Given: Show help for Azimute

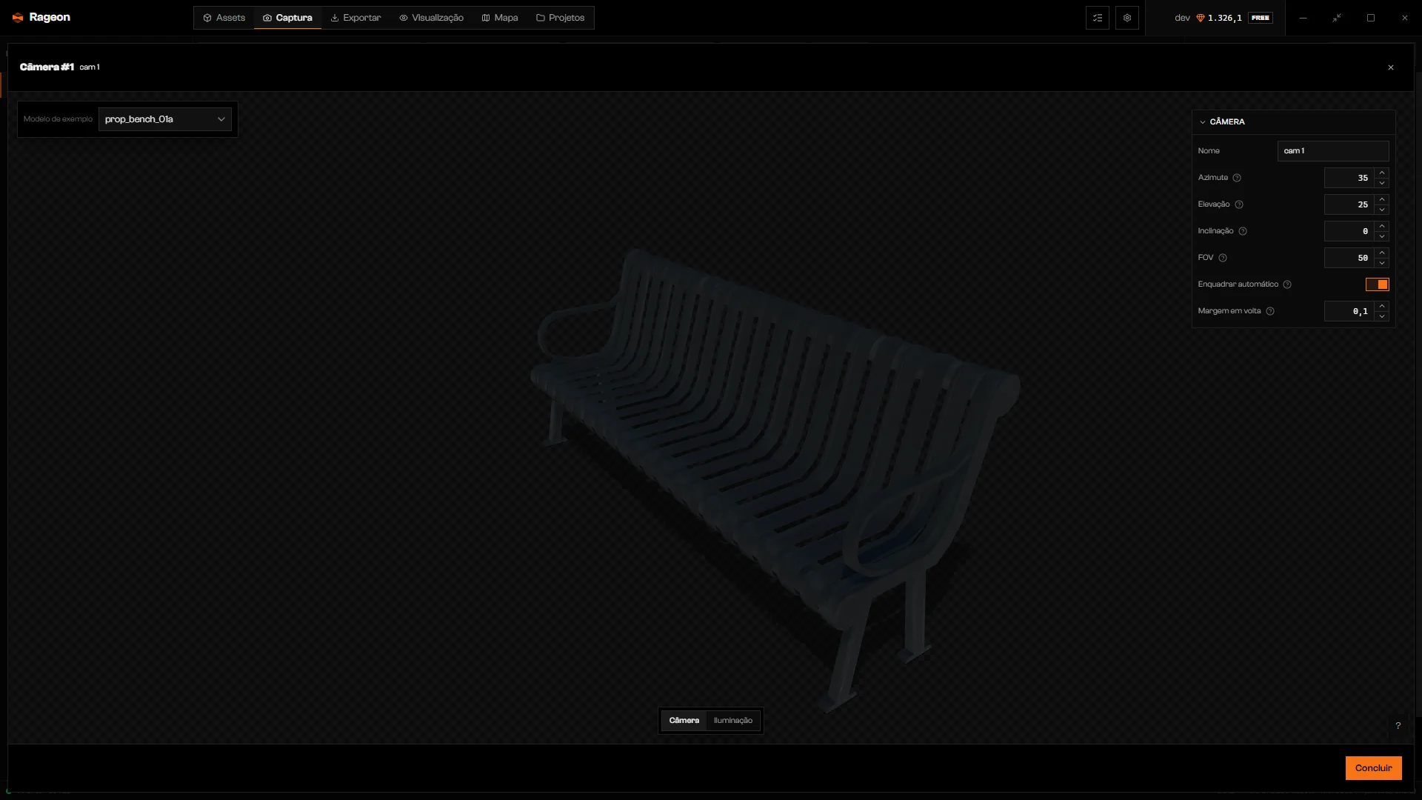Looking at the screenshot, I should click(1237, 178).
